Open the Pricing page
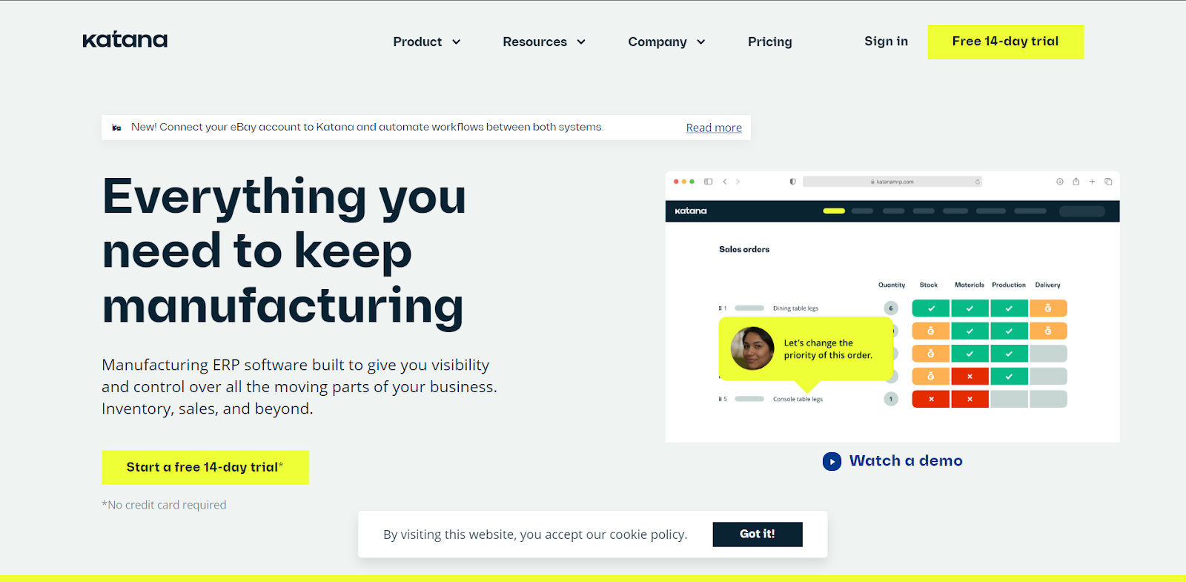Viewport: 1186px width, 582px height. [x=769, y=42]
